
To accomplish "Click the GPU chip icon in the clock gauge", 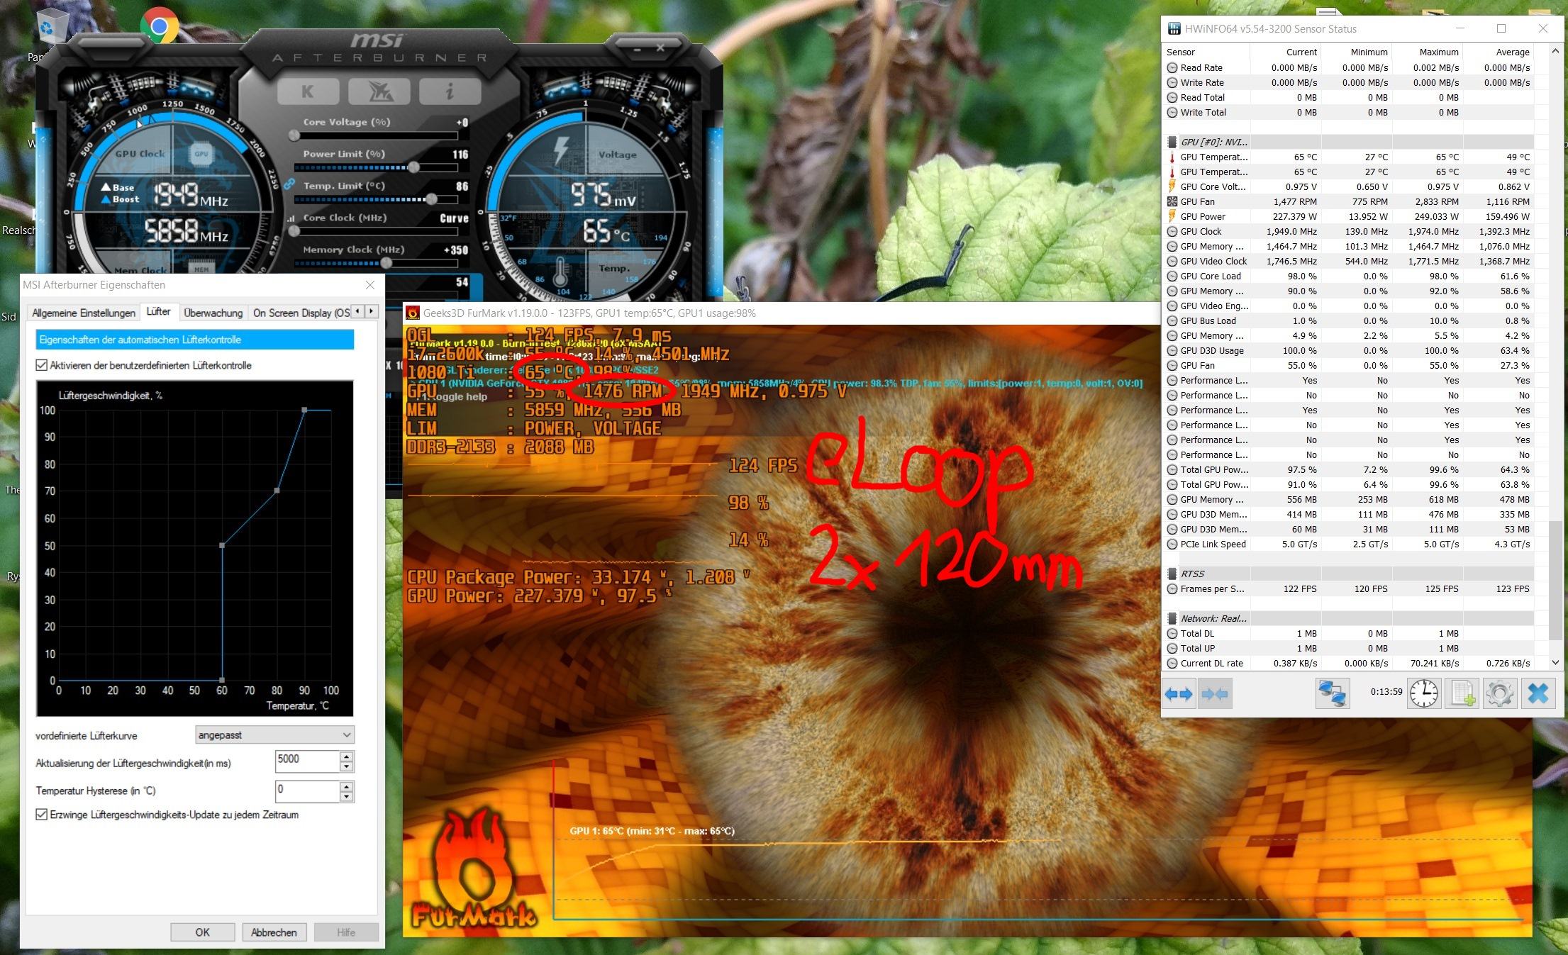I will coord(201,153).
